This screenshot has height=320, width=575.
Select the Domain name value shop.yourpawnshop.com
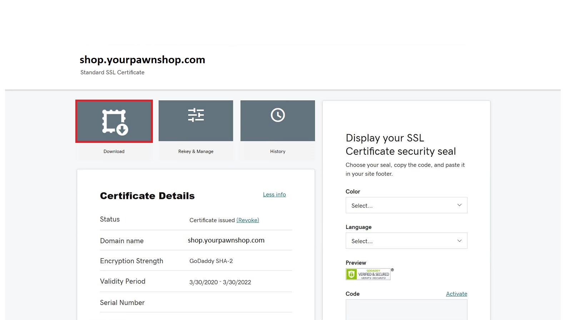(x=226, y=240)
